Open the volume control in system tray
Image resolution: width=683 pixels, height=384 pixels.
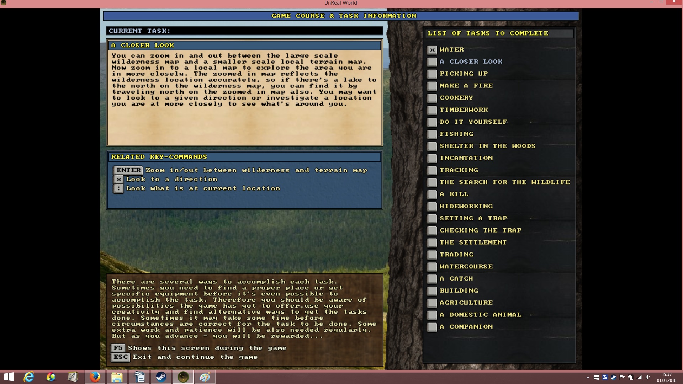[x=648, y=377]
